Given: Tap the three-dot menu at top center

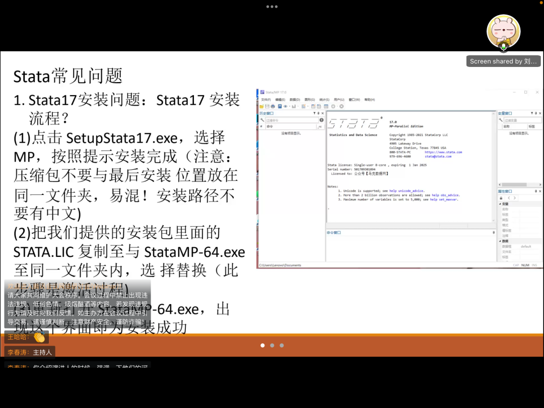Looking at the screenshot, I should click(272, 7).
